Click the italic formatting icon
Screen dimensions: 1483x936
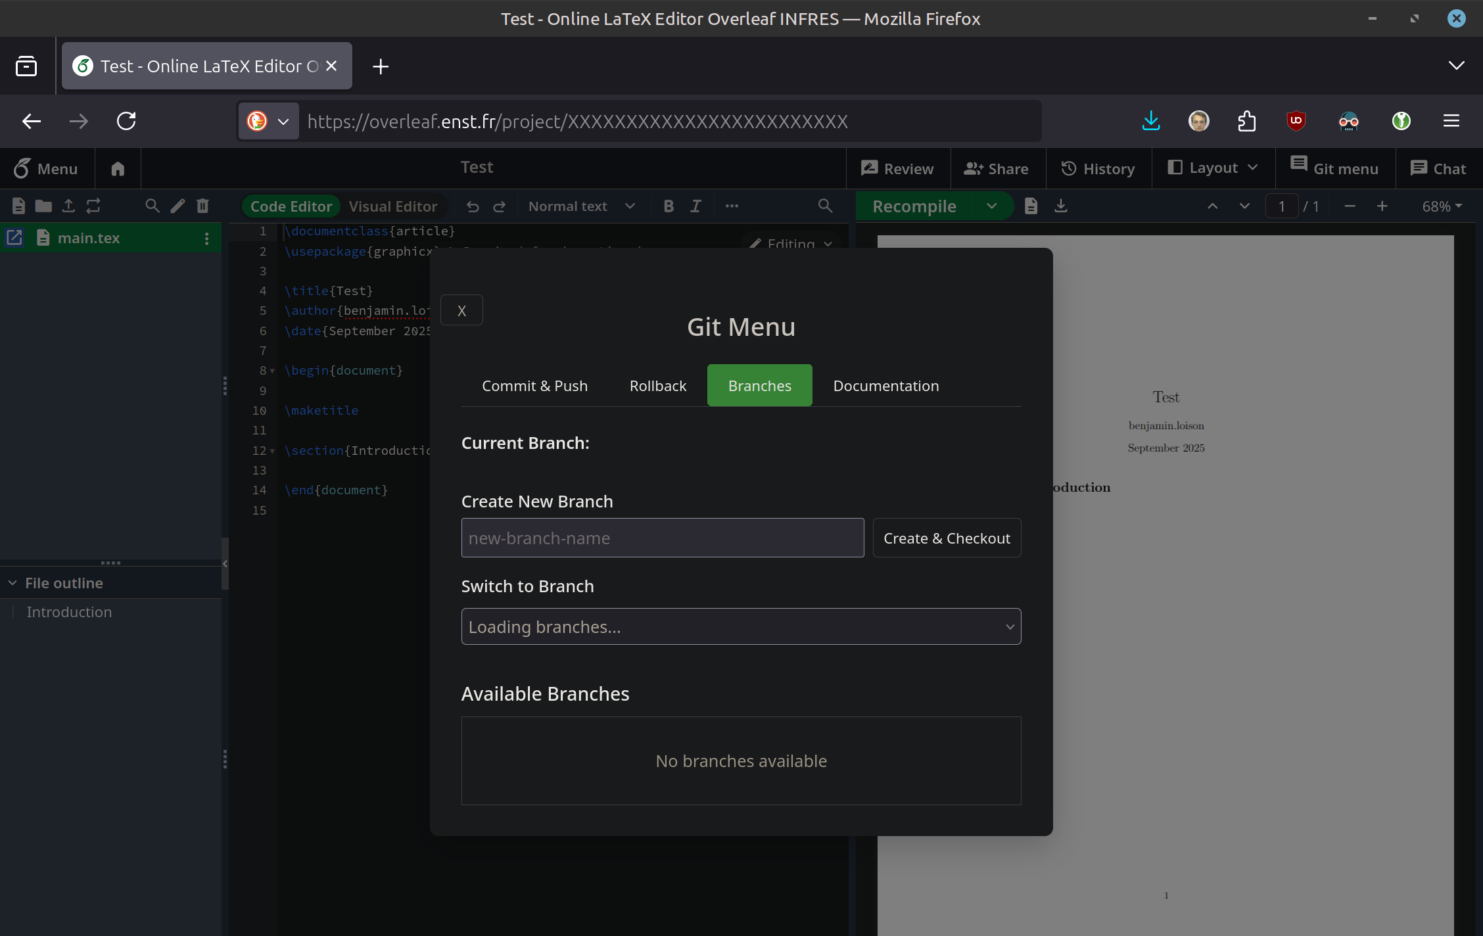point(695,206)
